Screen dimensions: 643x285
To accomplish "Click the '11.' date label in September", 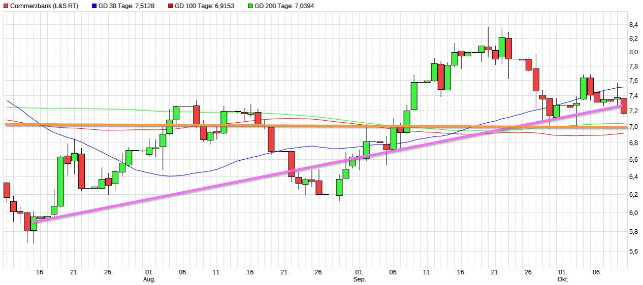I will pyautogui.click(x=427, y=272).
